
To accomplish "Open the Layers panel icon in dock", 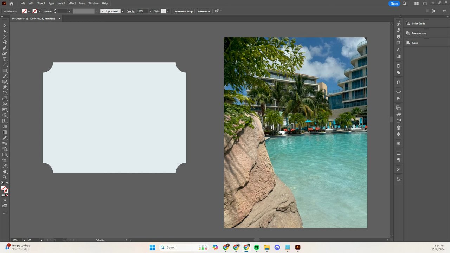I will (x=398, y=37).
